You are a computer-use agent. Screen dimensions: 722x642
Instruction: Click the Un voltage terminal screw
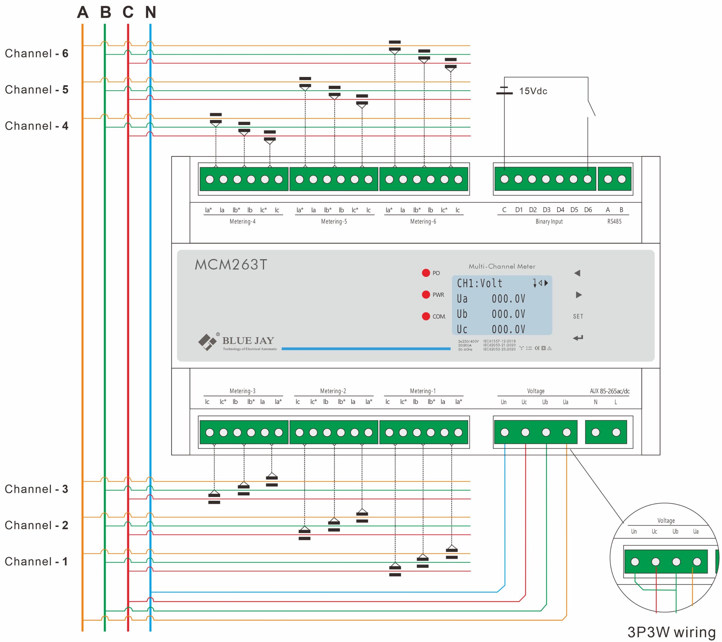point(504,432)
